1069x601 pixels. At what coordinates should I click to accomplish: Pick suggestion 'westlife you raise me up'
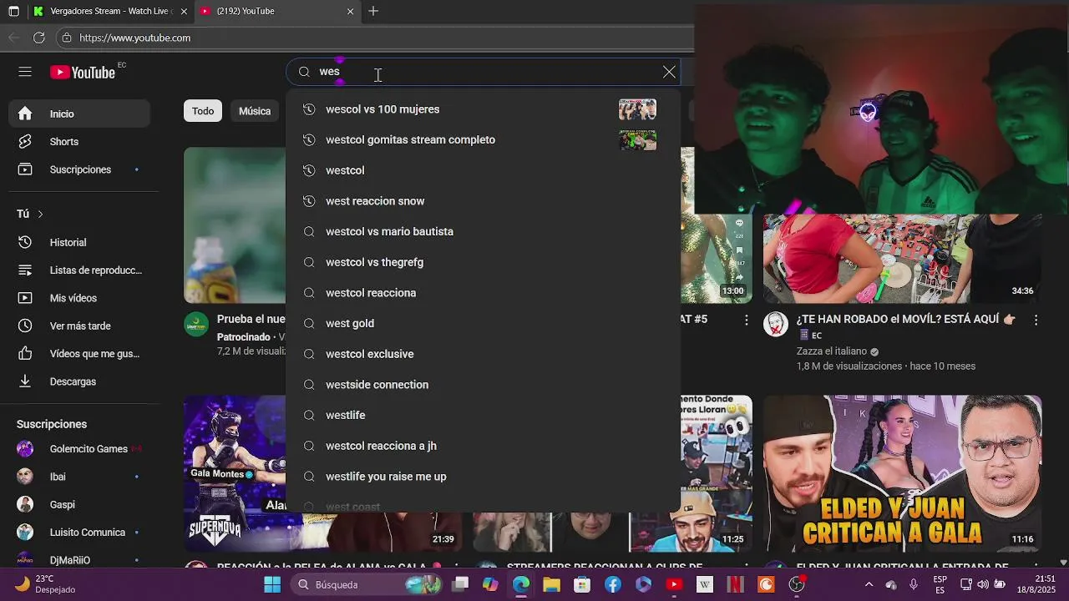pos(483,477)
